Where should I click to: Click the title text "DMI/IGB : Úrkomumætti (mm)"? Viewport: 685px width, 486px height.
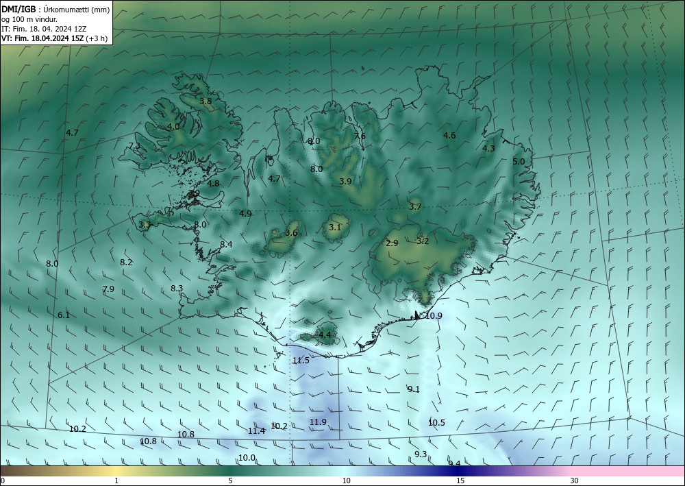pyautogui.click(x=55, y=9)
